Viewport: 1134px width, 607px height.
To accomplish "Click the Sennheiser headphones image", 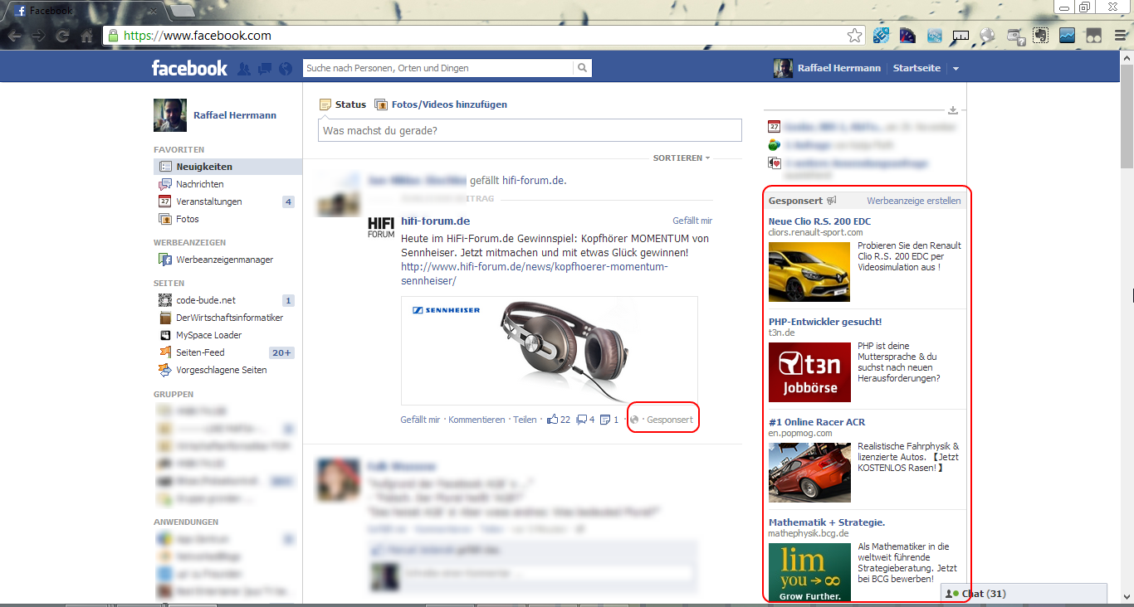I will pos(549,350).
